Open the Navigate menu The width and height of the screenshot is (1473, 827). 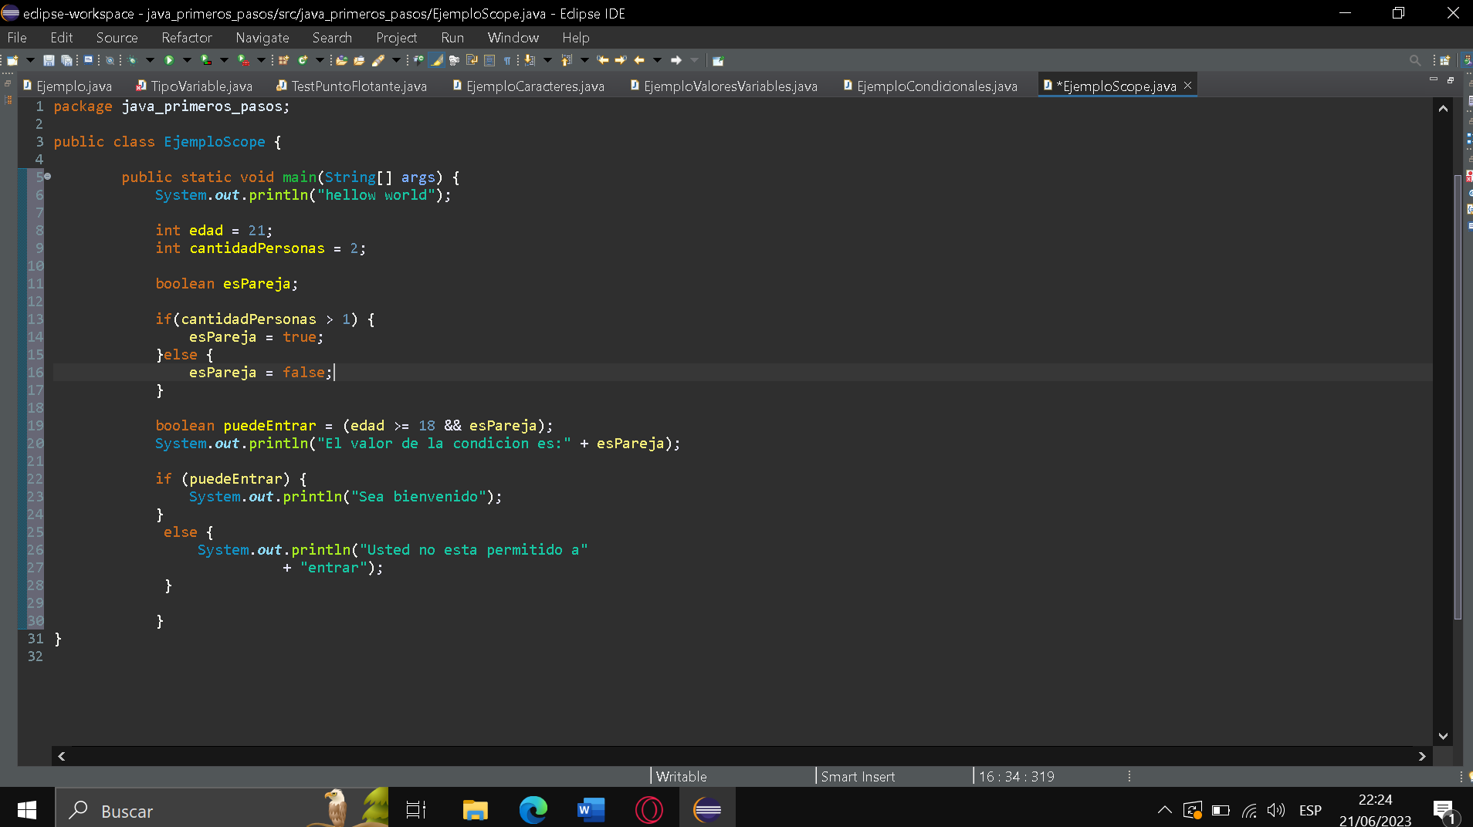pos(262,37)
